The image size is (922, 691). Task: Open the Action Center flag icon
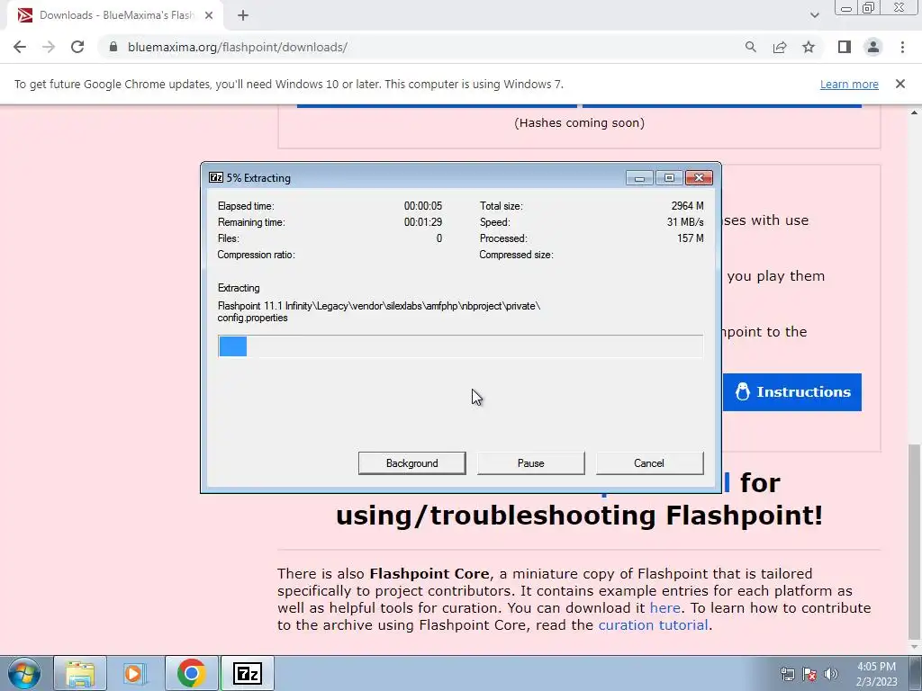coord(809,674)
